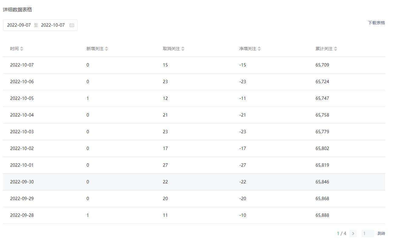393x242 pixels.
Task: Sort table by 净增关注 column
Action: [x=259, y=49]
